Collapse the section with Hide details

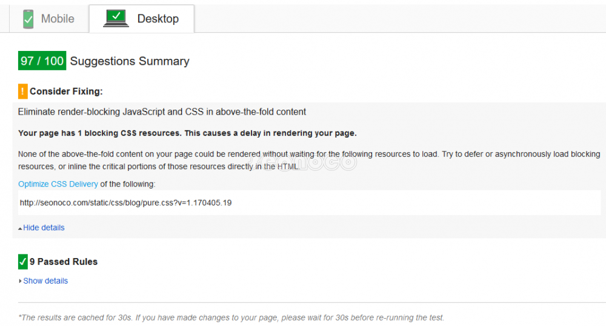[x=43, y=228]
